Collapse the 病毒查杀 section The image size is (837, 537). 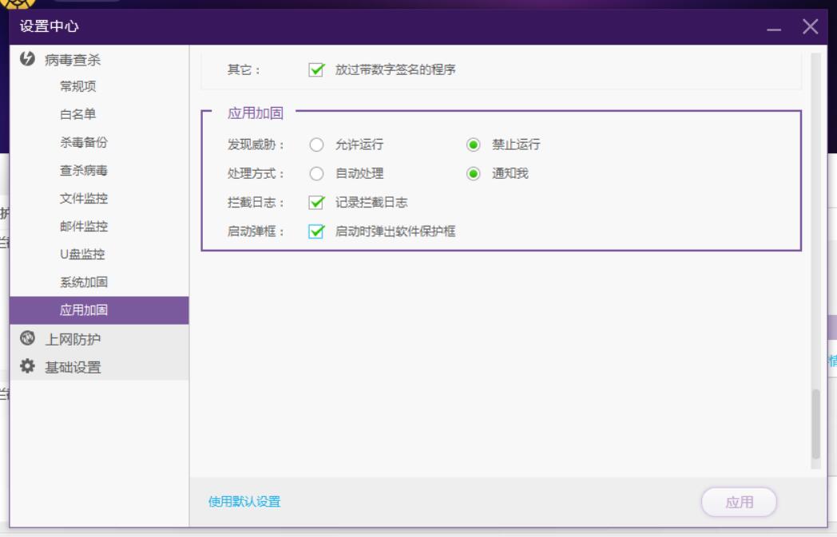[72, 58]
